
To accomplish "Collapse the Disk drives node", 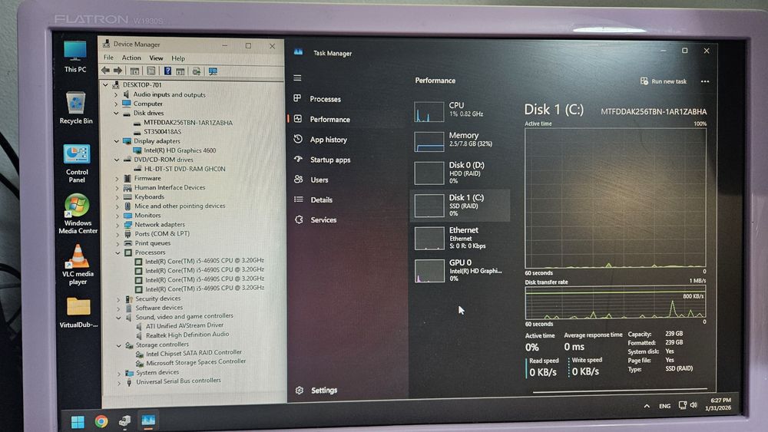I will [116, 113].
